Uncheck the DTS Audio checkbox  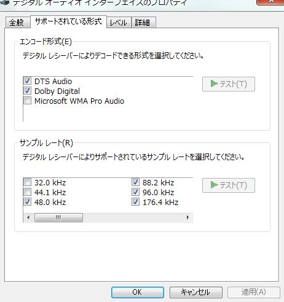click(x=27, y=81)
